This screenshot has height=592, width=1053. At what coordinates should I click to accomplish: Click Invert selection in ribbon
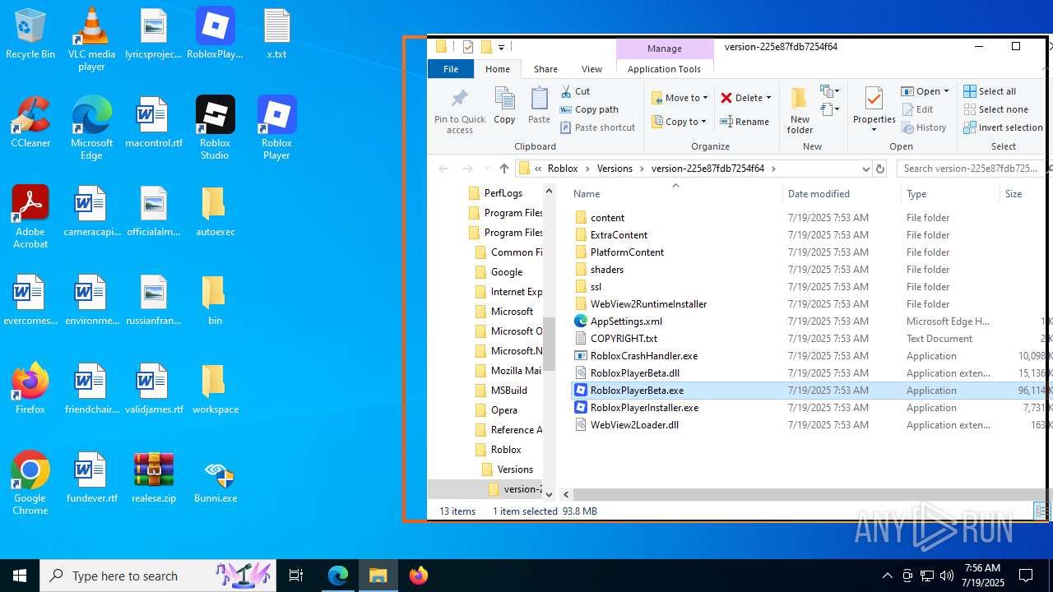pyautogui.click(x=1004, y=127)
